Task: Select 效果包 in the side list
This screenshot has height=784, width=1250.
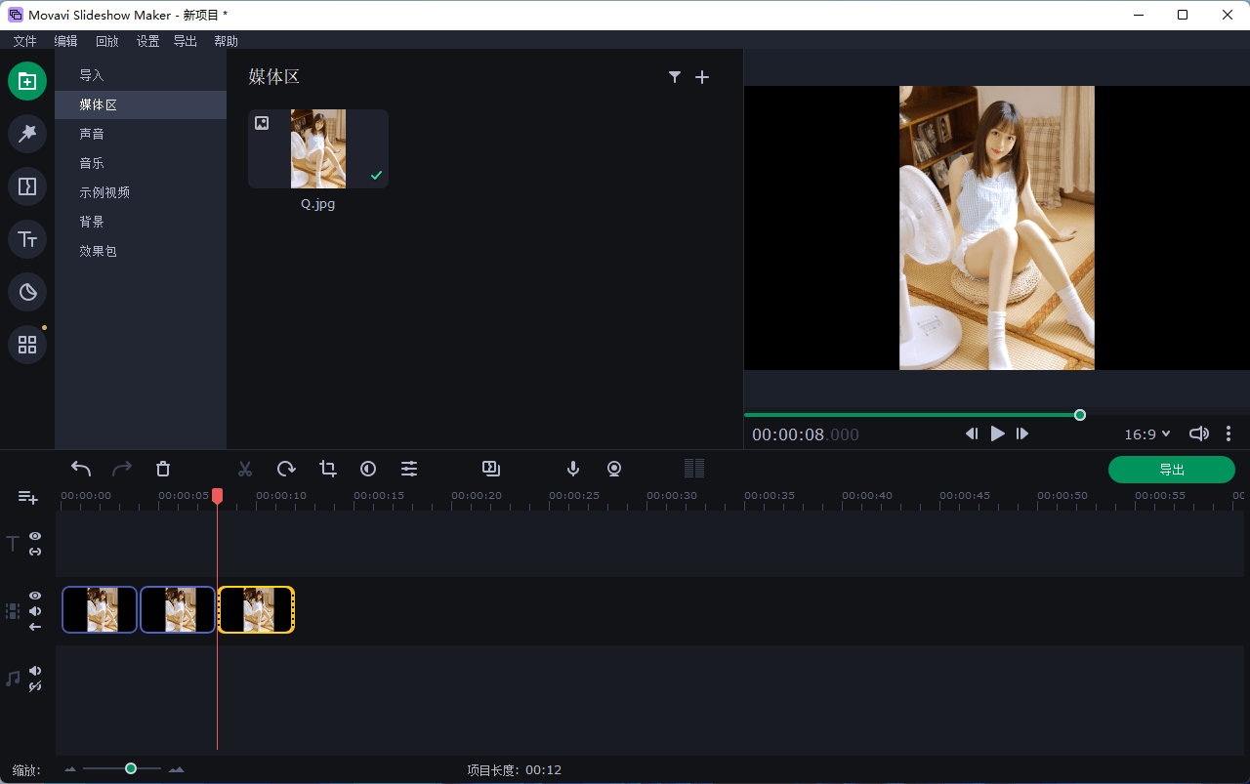Action: [141, 251]
